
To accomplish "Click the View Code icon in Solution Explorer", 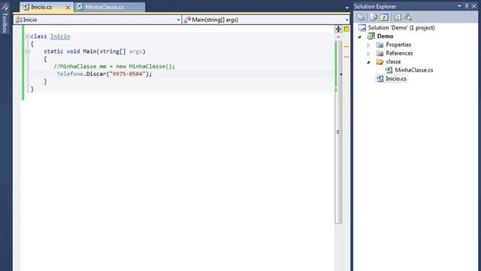I will point(398,17).
